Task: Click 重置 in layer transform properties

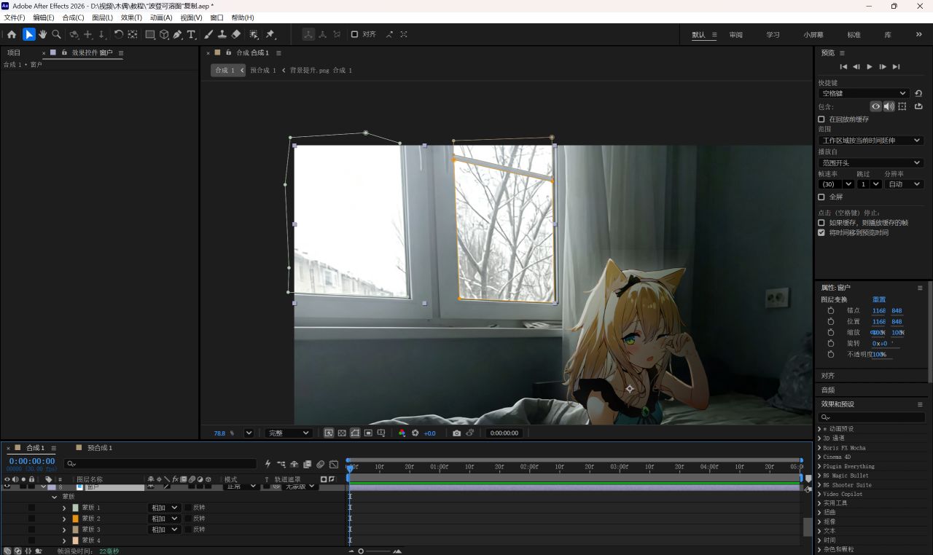Action: (879, 299)
